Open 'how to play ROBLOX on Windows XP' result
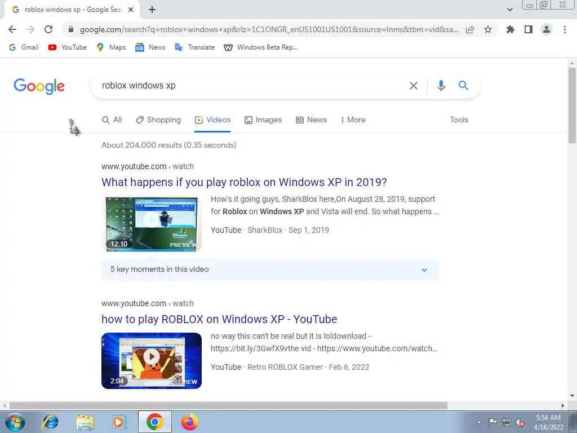This screenshot has height=433, width=577. point(219,319)
